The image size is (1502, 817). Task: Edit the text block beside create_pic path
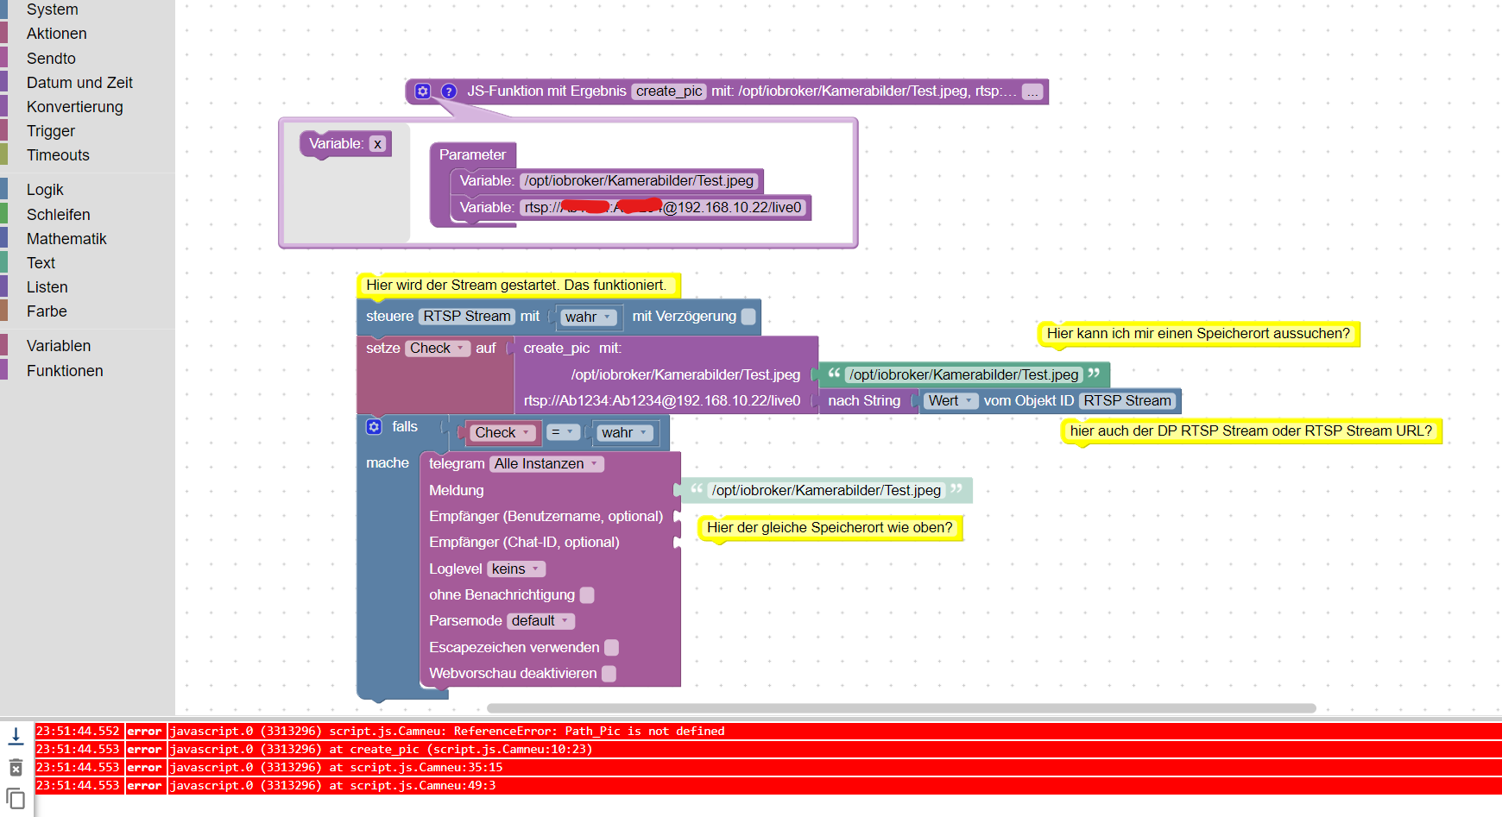point(964,374)
